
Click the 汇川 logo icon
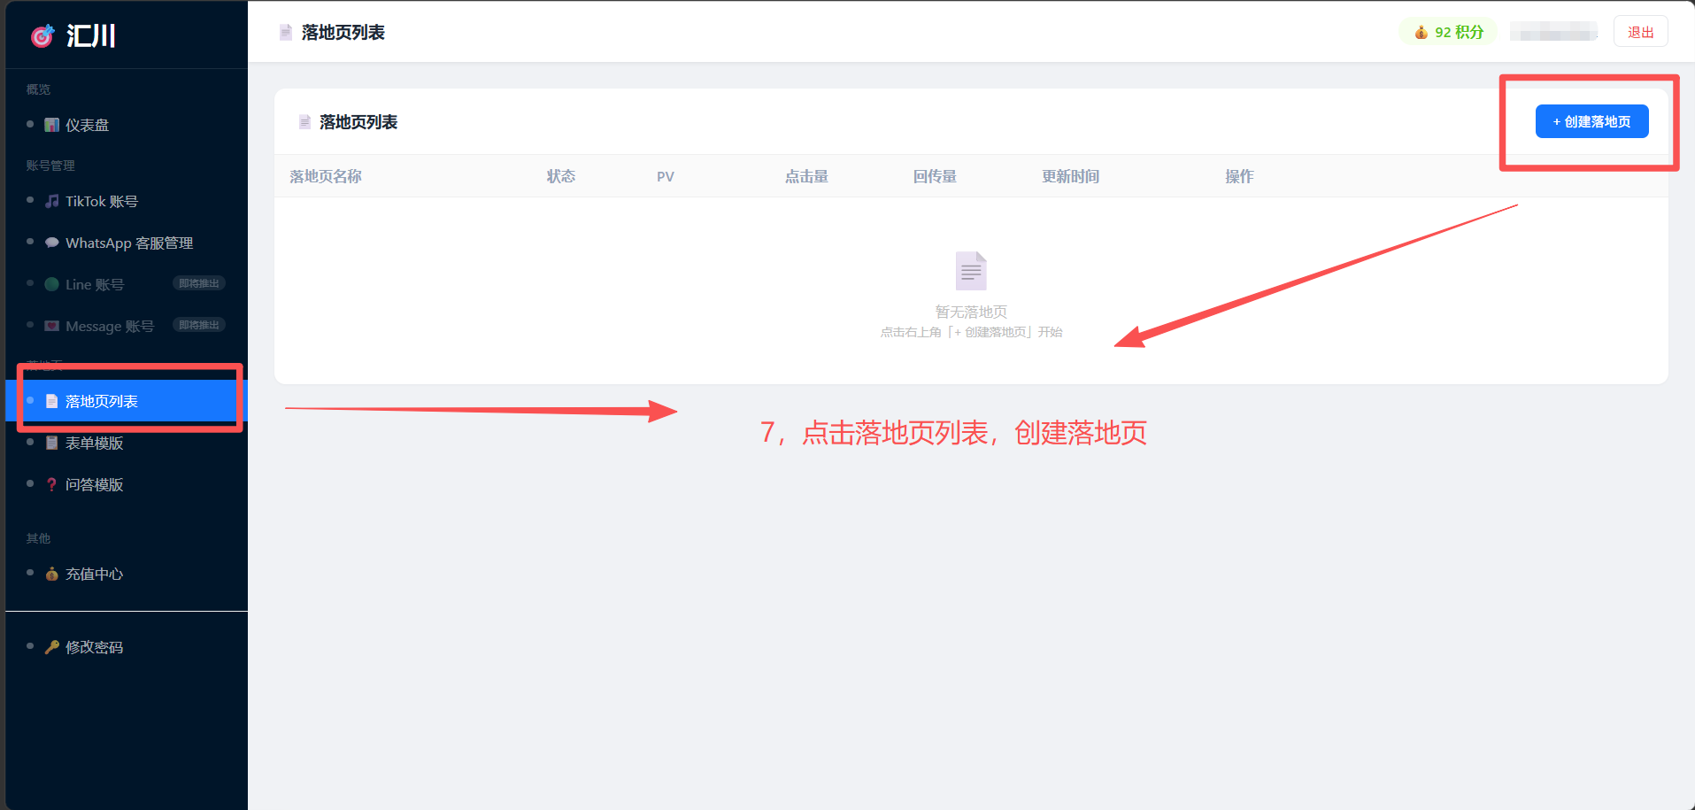[x=42, y=35]
